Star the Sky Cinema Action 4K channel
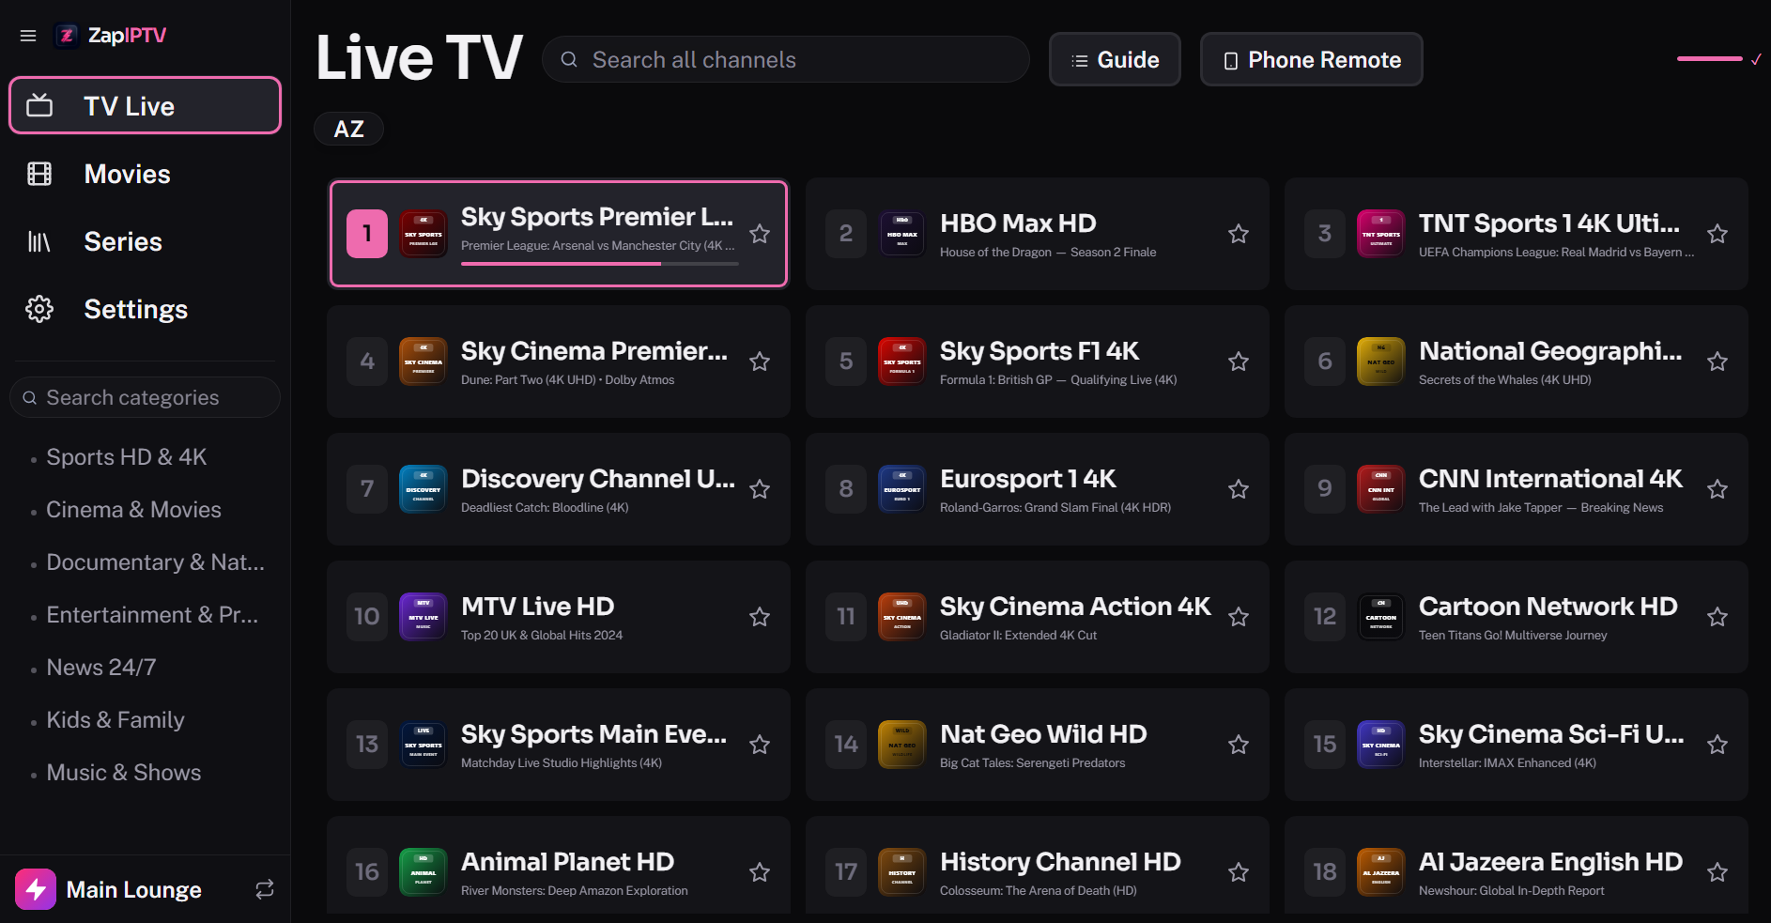The height and width of the screenshot is (923, 1771). tap(1239, 617)
